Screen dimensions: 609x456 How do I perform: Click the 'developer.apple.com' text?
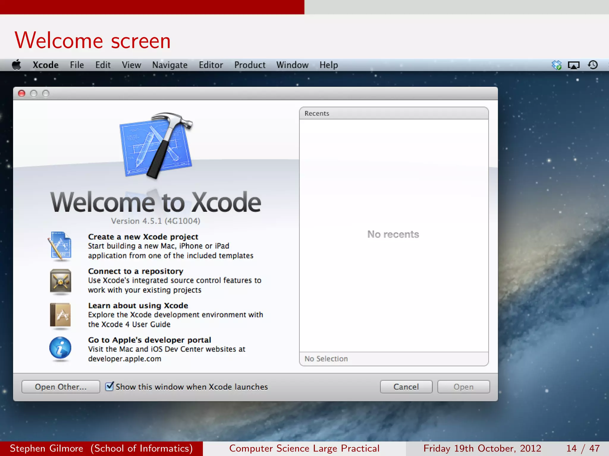click(125, 359)
